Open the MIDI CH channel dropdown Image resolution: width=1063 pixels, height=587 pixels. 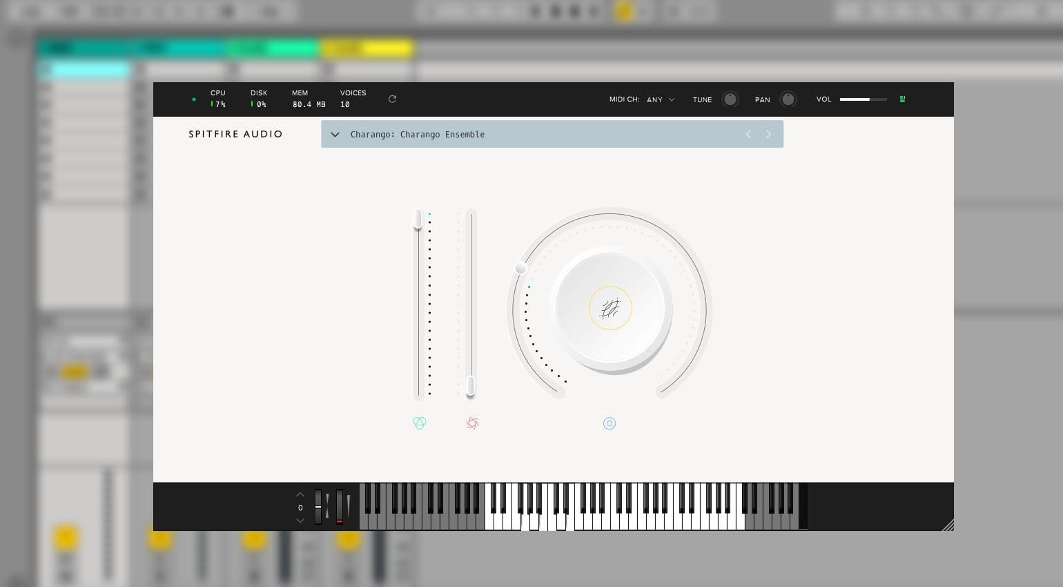click(x=661, y=99)
